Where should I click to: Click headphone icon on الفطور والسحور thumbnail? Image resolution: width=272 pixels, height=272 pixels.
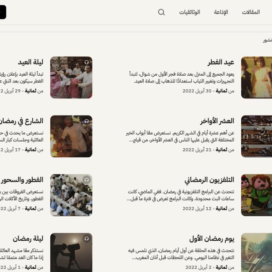tap(87, 180)
